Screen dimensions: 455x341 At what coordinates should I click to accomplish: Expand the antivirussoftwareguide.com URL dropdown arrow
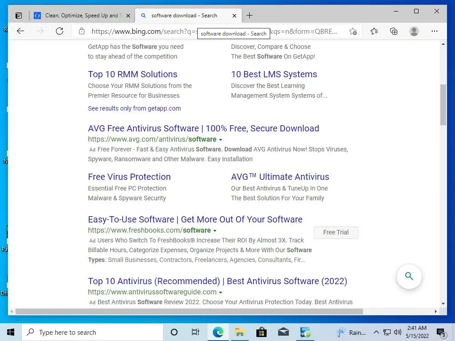click(x=220, y=293)
